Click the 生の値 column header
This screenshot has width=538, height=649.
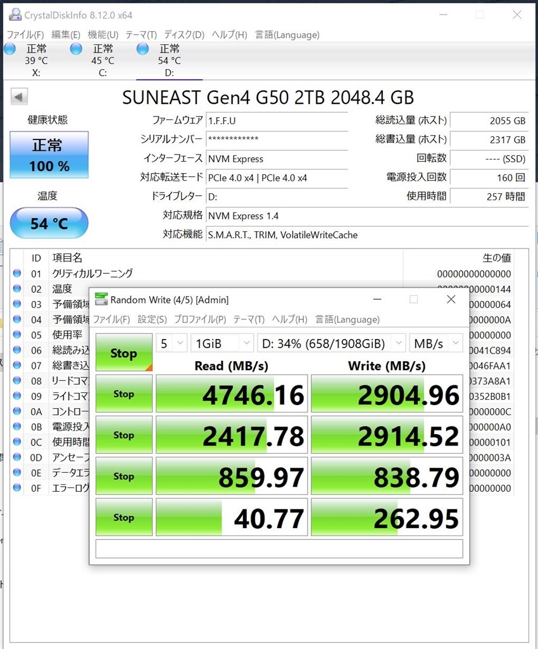(x=497, y=258)
